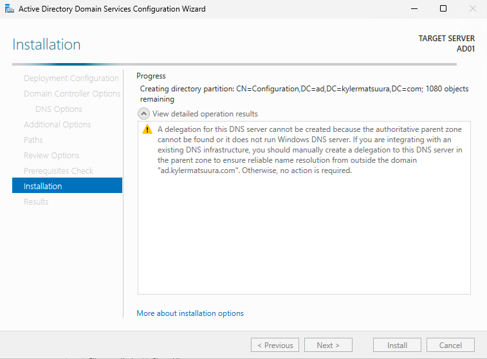Select Results step in sidebar

(x=36, y=201)
